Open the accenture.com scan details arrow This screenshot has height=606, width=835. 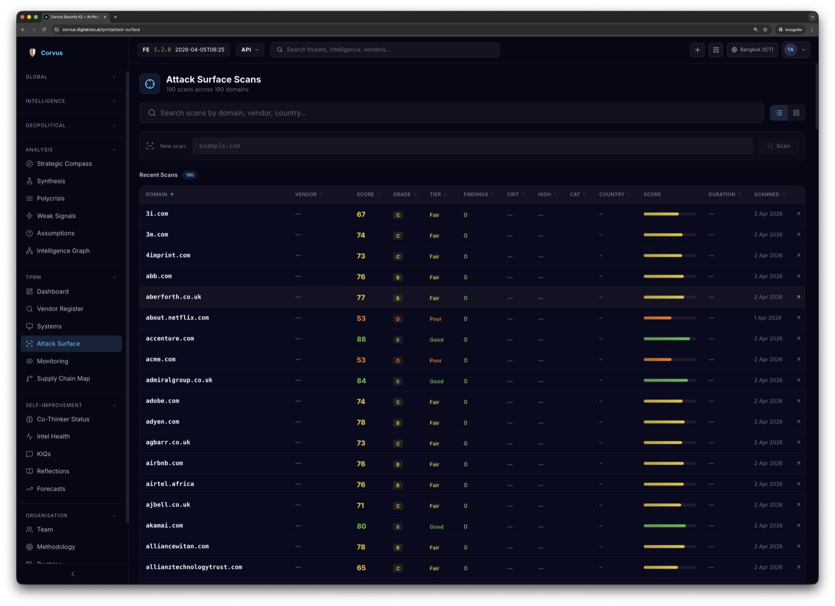coord(798,339)
